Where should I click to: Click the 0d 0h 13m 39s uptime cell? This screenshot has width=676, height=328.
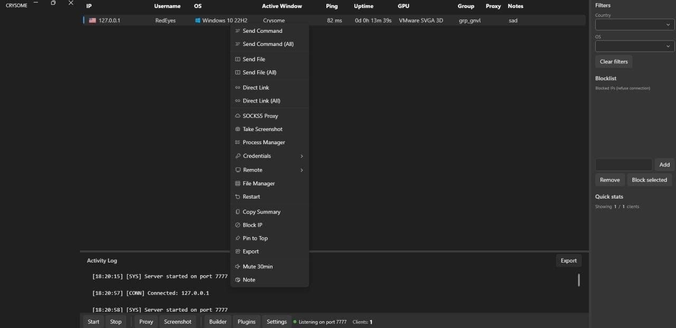[373, 21]
